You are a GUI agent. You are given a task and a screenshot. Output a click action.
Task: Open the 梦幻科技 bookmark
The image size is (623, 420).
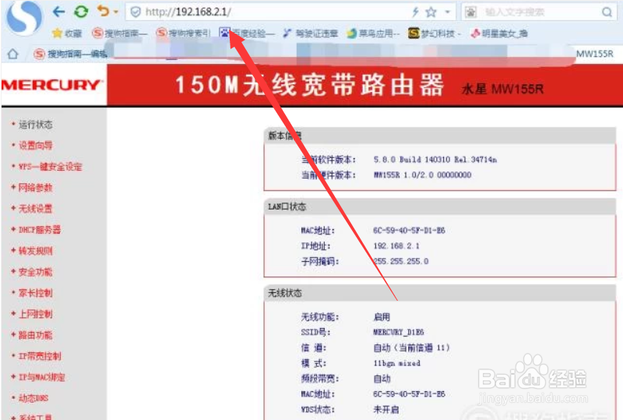click(x=435, y=34)
